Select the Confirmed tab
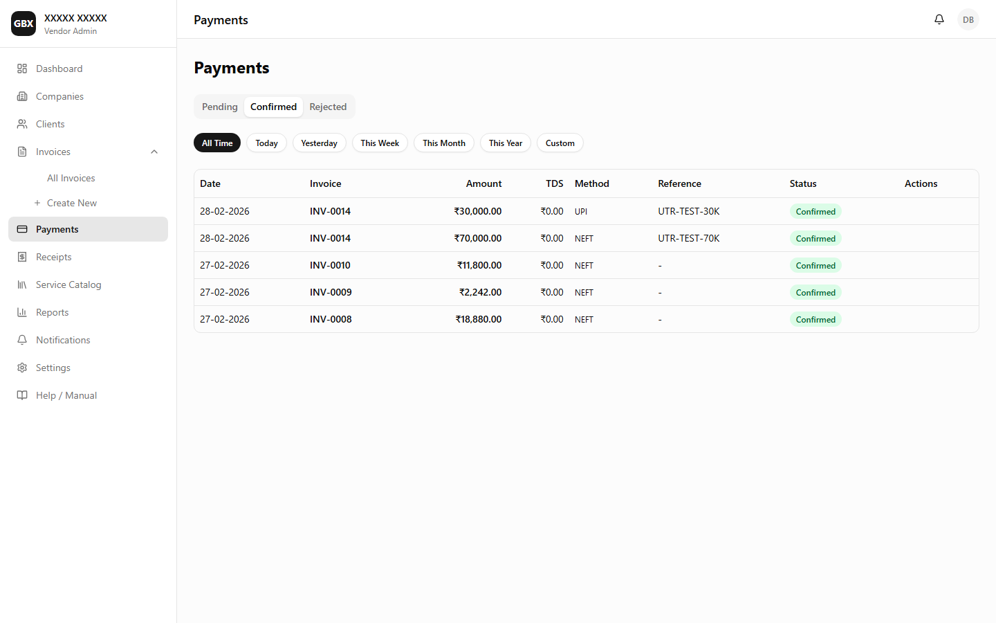The height and width of the screenshot is (623, 996). point(273,107)
